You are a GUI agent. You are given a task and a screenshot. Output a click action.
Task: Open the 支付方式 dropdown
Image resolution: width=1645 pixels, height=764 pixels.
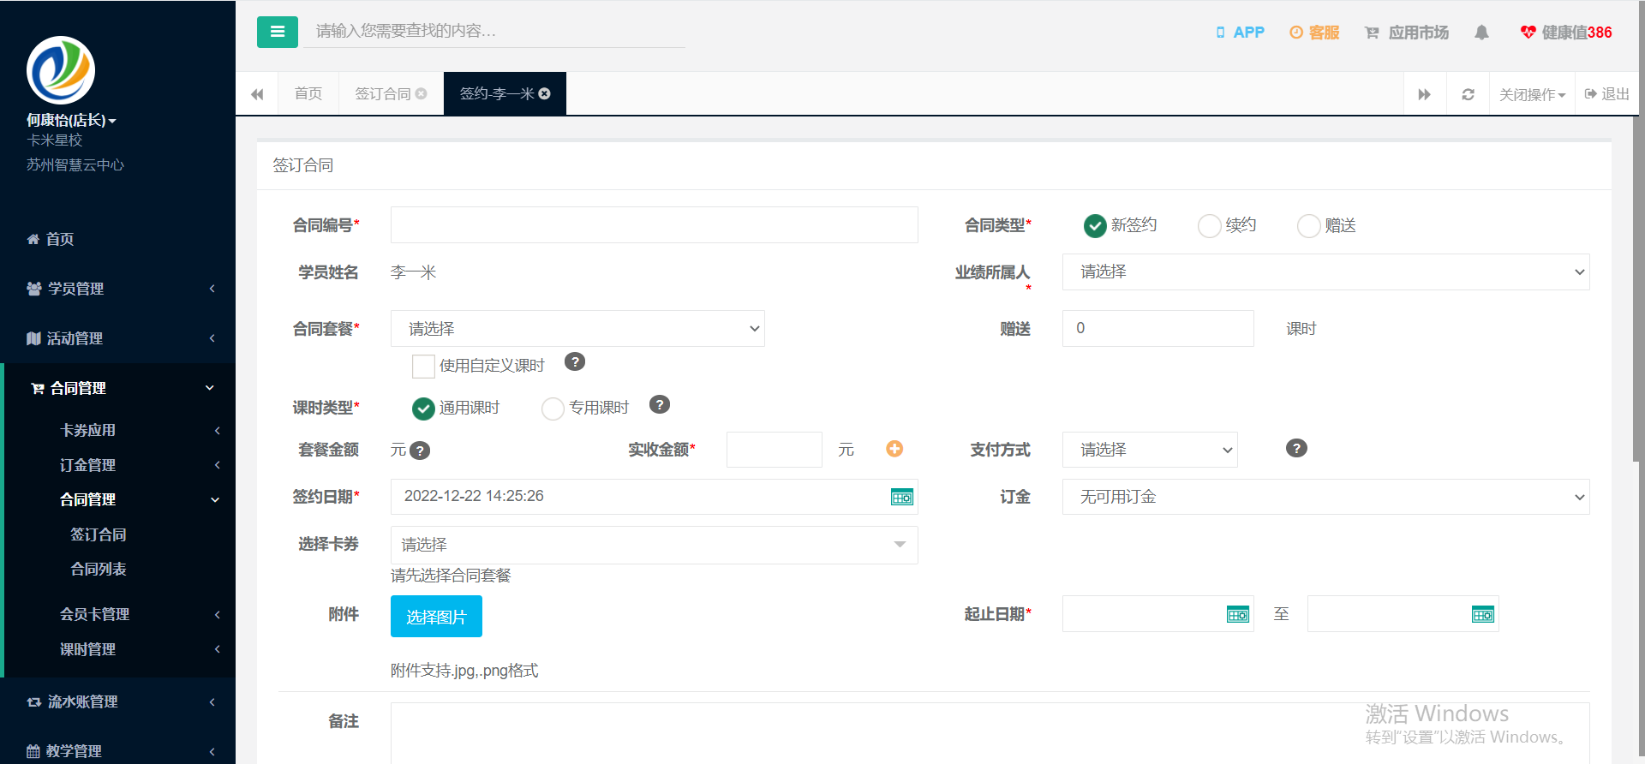coord(1150,450)
